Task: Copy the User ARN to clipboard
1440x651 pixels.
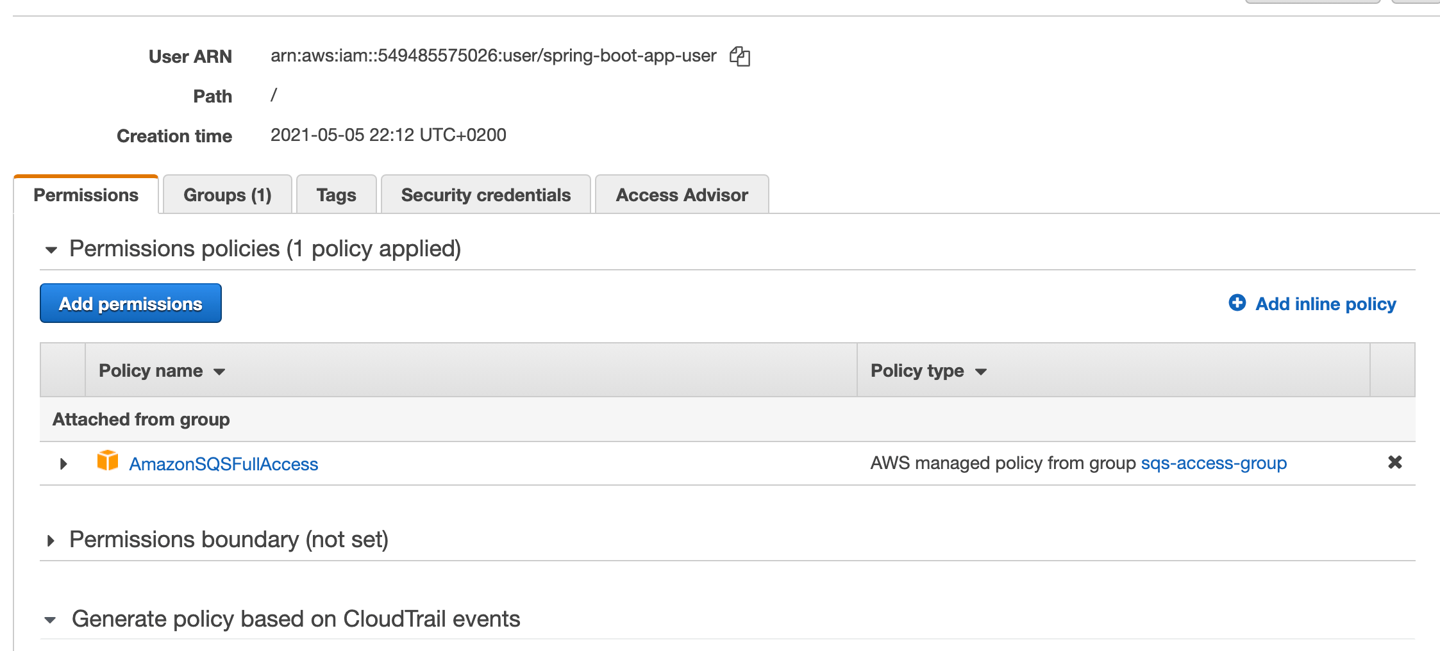Action: 741,56
